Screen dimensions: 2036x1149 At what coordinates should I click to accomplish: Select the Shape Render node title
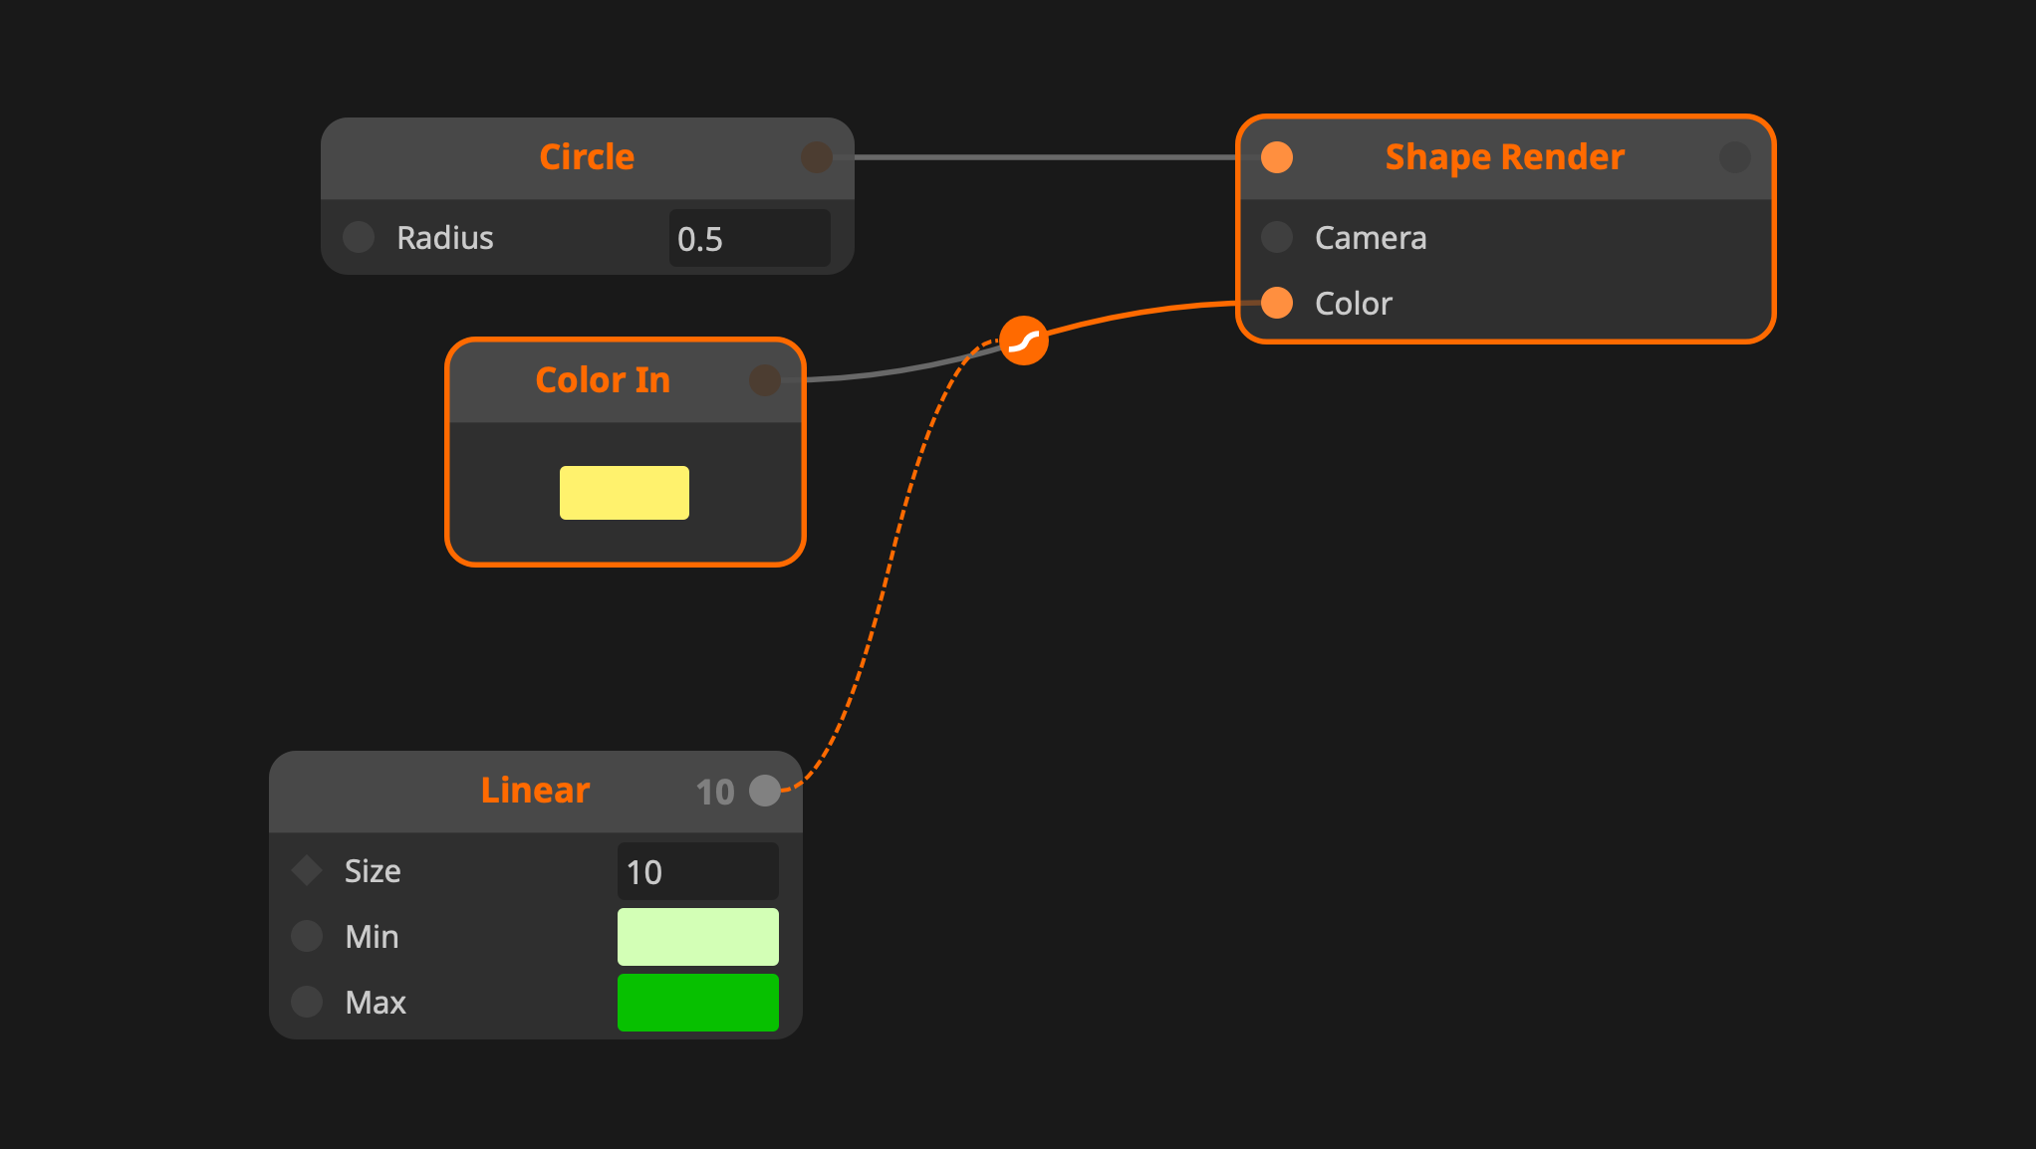click(1504, 157)
